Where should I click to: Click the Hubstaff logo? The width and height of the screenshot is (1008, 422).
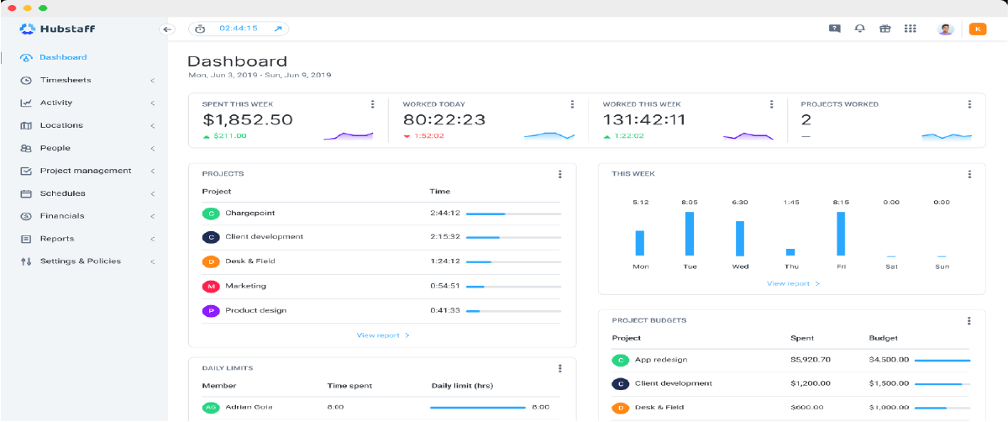point(57,29)
